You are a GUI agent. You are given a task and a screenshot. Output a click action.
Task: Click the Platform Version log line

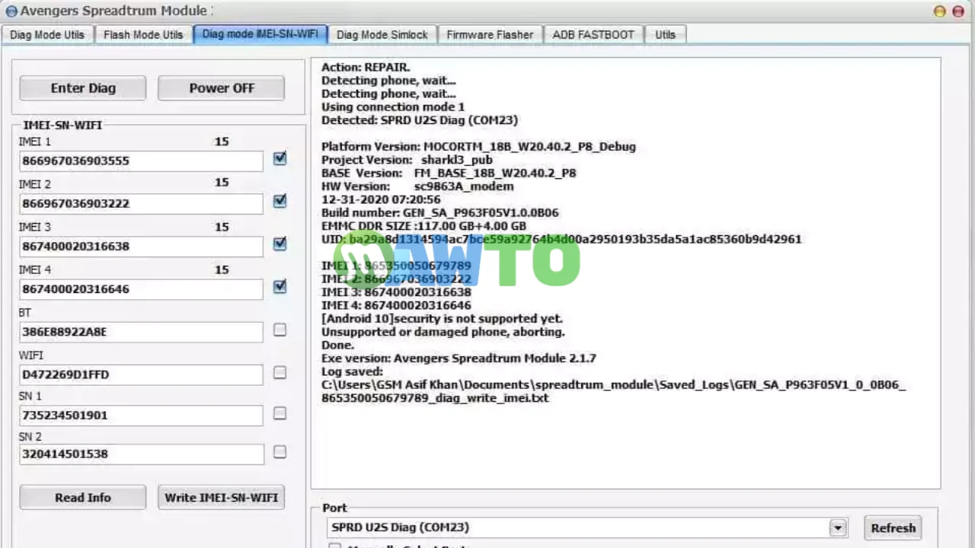[x=478, y=147]
